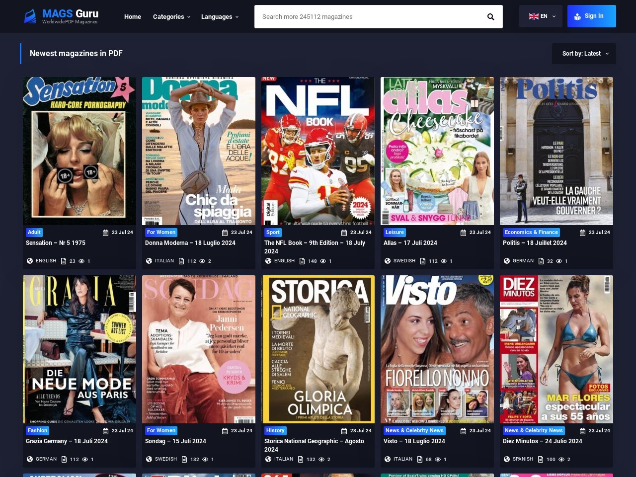The height and width of the screenshot is (477, 636).
Task: Click the globe icon beside ENGLISH on Sensation card
Action: pyautogui.click(x=30, y=261)
